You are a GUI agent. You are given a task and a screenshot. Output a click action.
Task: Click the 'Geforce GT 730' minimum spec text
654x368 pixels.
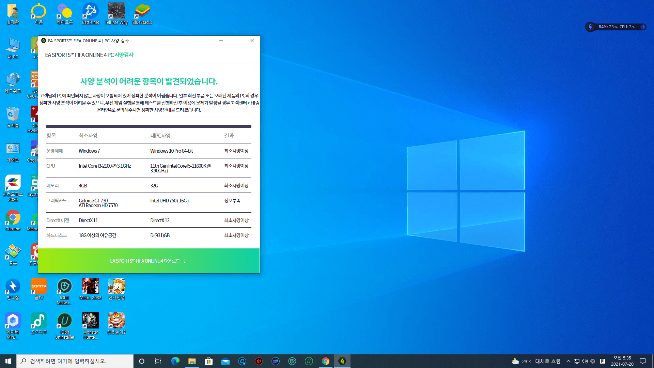93,201
